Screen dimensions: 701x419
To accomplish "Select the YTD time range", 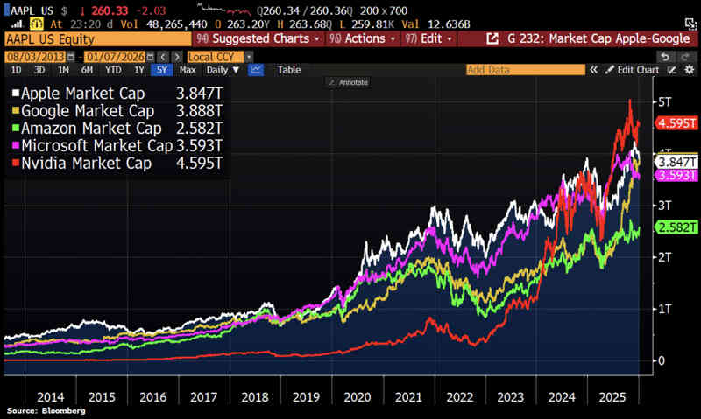I will point(112,69).
